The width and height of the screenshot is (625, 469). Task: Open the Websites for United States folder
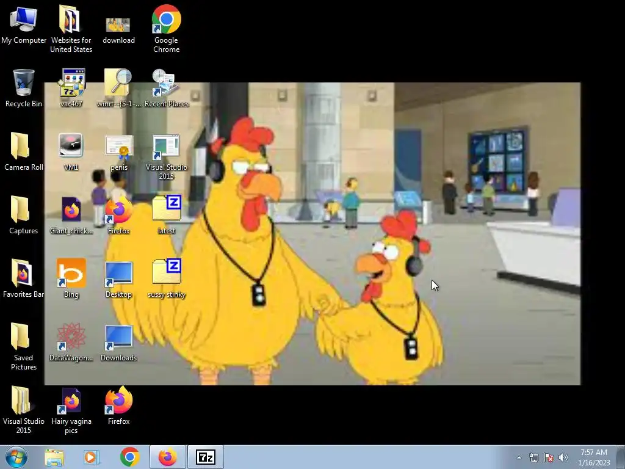coord(71,29)
